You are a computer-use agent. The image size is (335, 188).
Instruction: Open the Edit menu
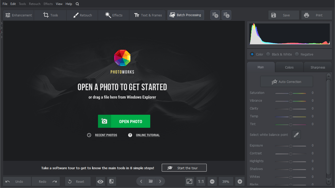click(x=13, y=4)
